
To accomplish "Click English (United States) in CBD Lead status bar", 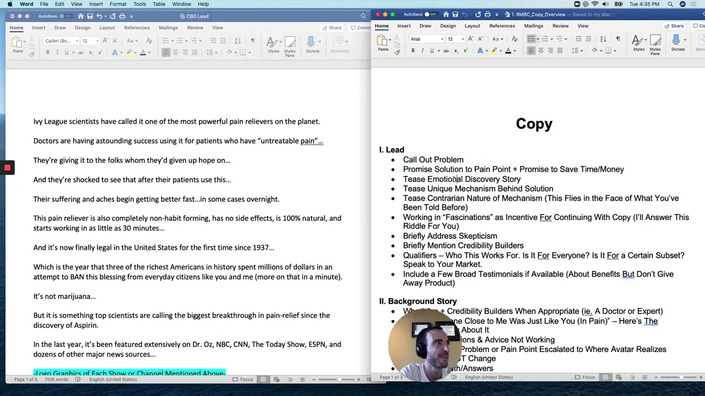I will 113,379.
